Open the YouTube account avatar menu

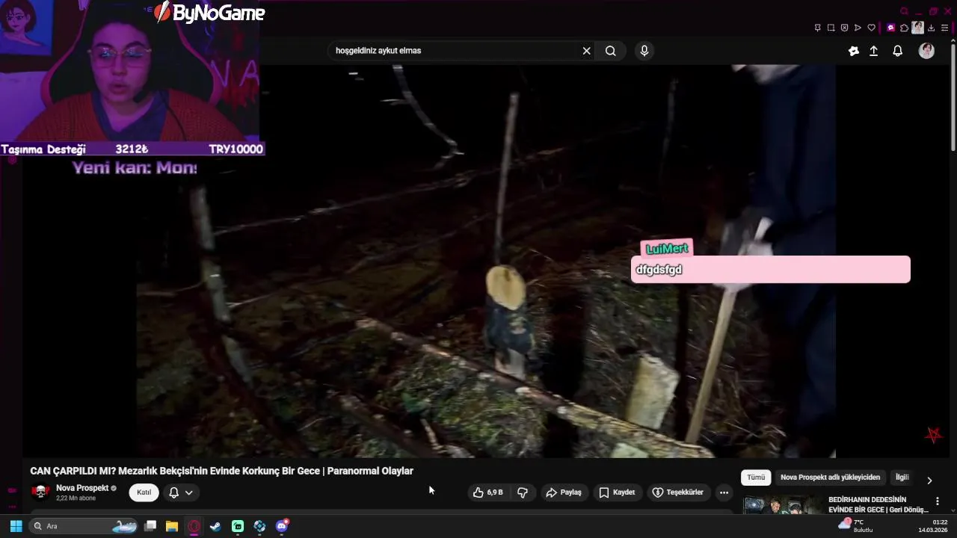926,51
